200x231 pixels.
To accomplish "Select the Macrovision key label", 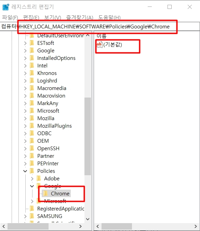I will click(x=51, y=96).
